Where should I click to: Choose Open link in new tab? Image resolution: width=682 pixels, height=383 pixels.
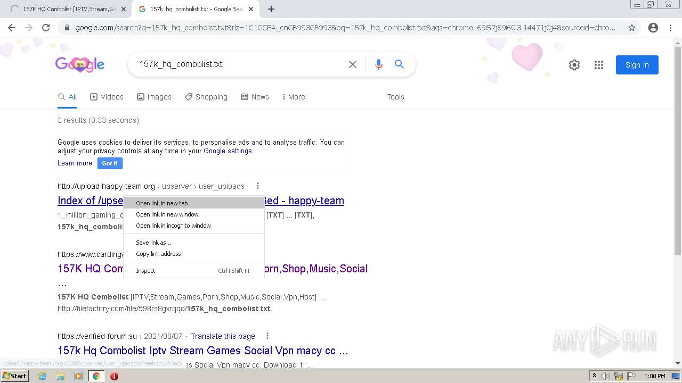click(194, 203)
